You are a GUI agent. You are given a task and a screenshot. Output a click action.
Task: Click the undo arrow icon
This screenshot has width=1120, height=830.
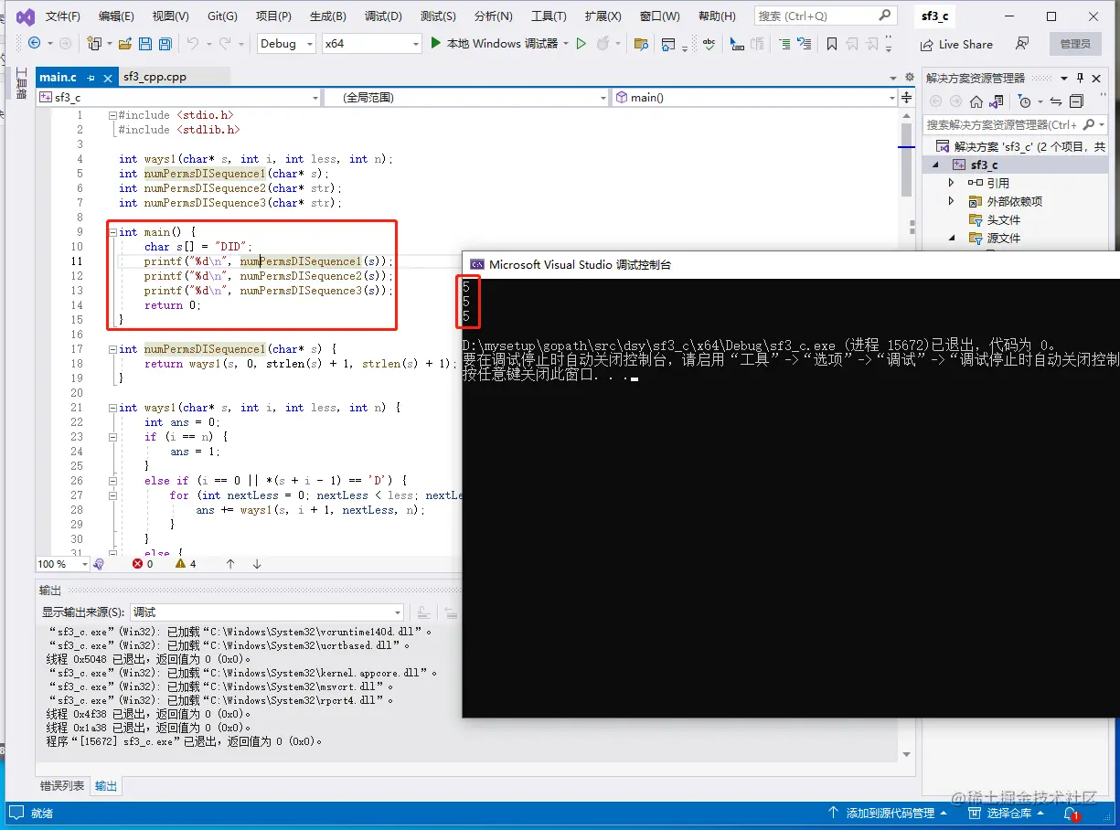(192, 44)
